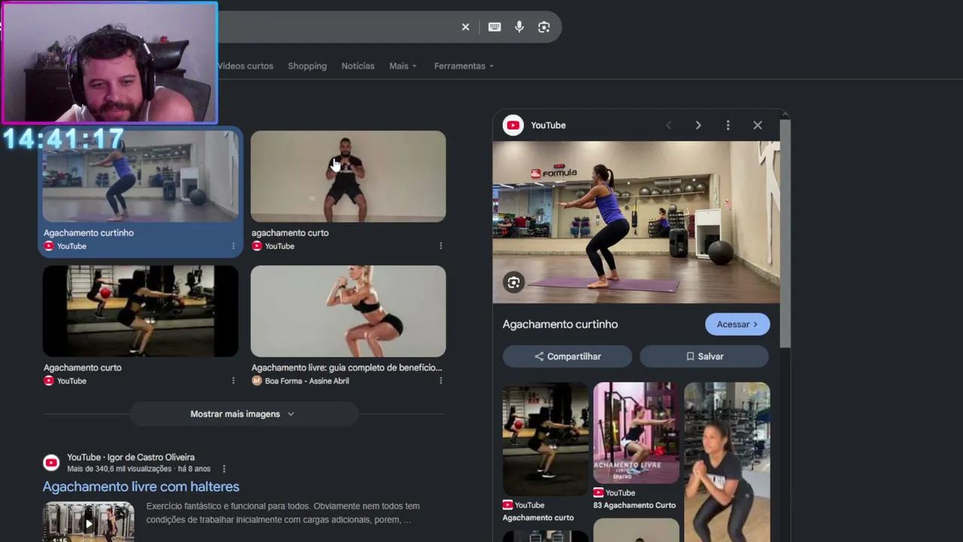Open the on-screen keyboard icon in search bar
The width and height of the screenshot is (963, 542).
pyautogui.click(x=494, y=27)
